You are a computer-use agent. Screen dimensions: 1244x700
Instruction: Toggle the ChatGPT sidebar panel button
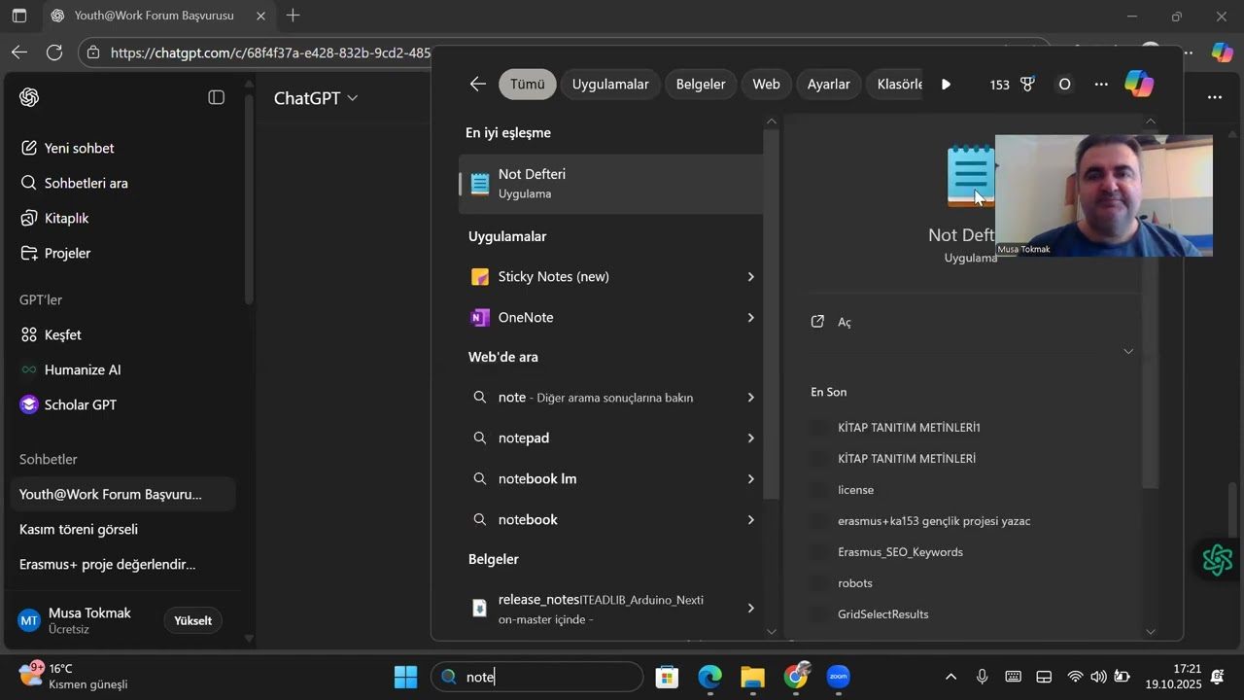point(217,97)
